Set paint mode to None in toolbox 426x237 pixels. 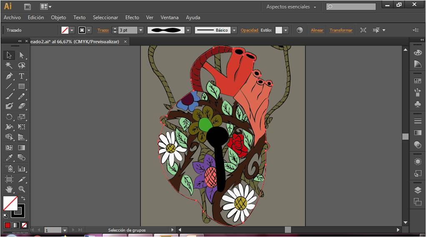[x=24, y=225]
